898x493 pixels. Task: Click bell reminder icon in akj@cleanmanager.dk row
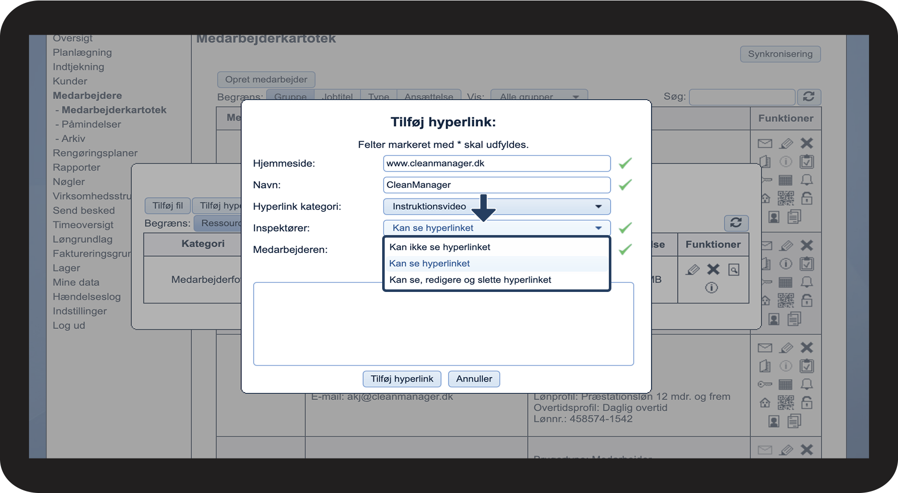click(x=807, y=384)
